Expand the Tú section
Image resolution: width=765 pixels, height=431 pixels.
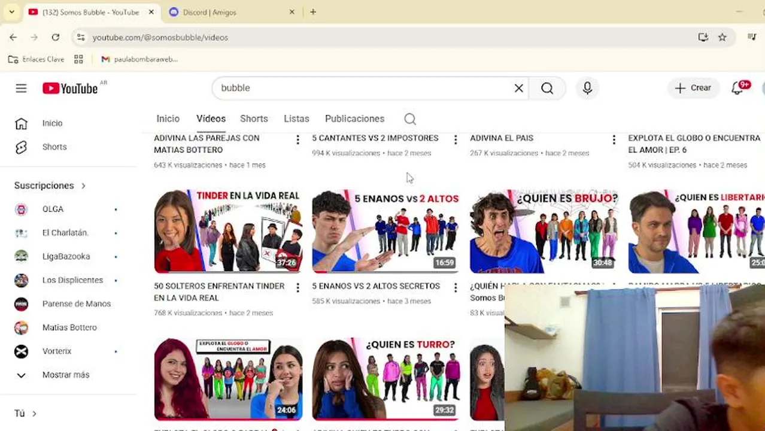(x=26, y=414)
